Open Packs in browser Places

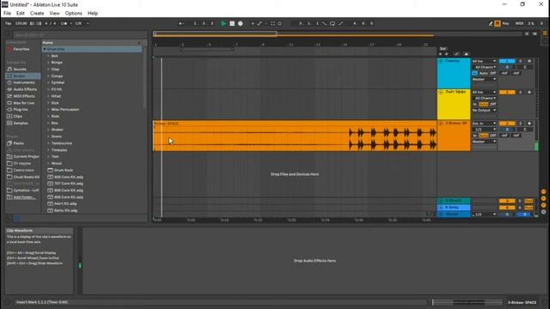pos(18,143)
